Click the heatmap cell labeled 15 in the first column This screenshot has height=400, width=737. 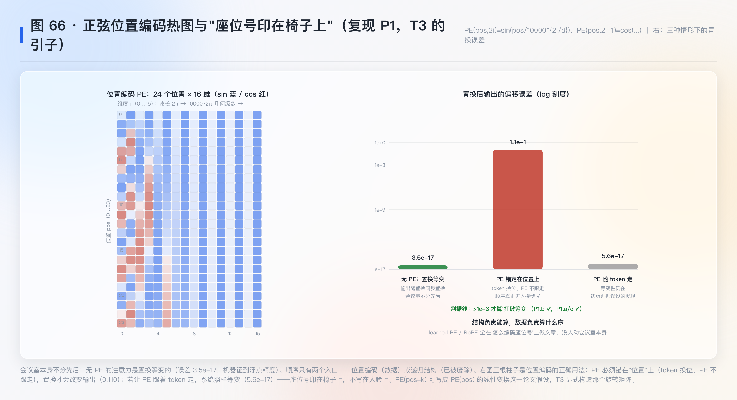[121, 251]
